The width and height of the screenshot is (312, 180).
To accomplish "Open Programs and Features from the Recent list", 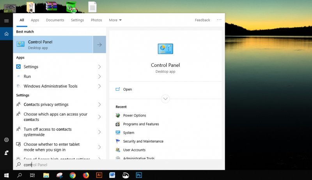I will (141, 124).
